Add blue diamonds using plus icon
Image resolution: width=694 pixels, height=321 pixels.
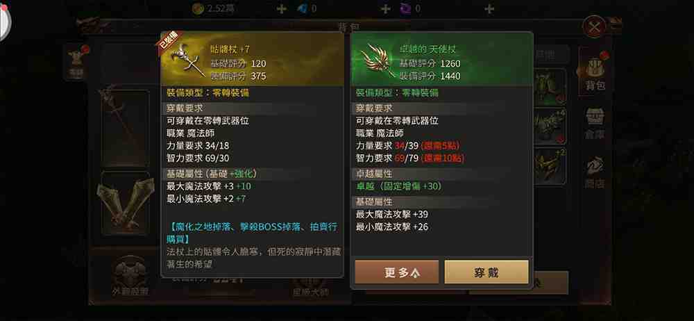point(385,8)
